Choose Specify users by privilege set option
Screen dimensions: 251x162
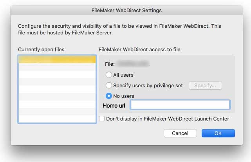[108, 85]
